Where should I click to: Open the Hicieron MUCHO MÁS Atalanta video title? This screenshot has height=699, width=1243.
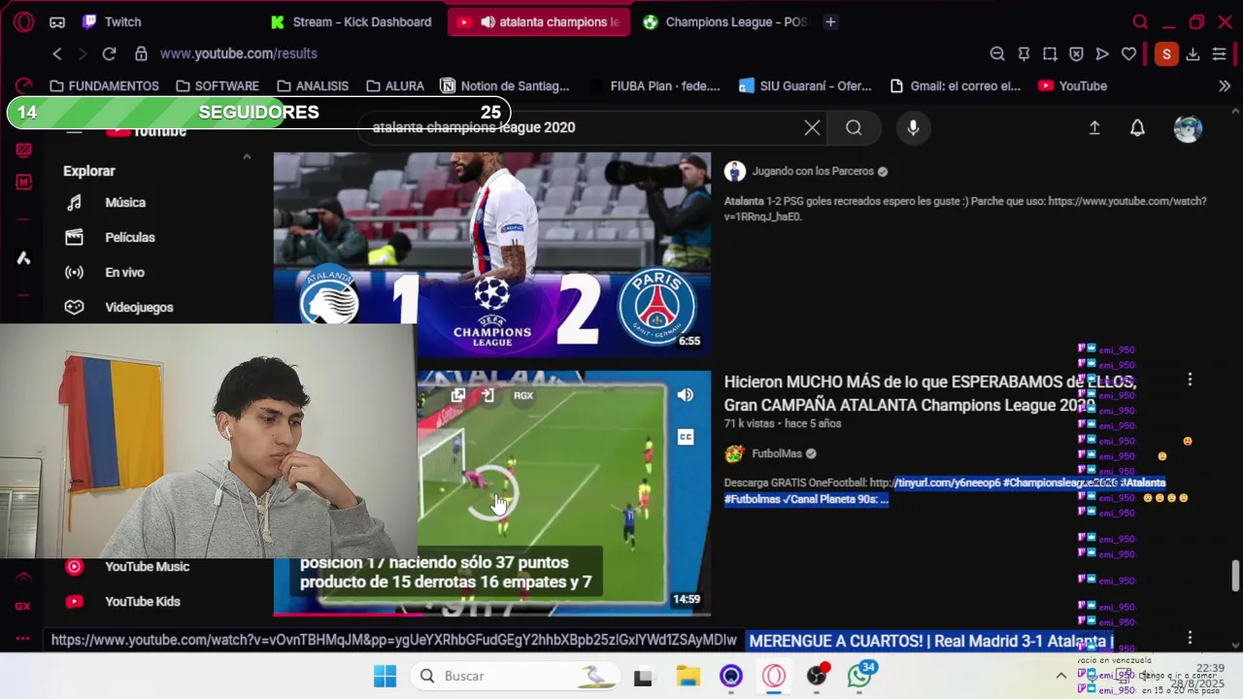929,393
